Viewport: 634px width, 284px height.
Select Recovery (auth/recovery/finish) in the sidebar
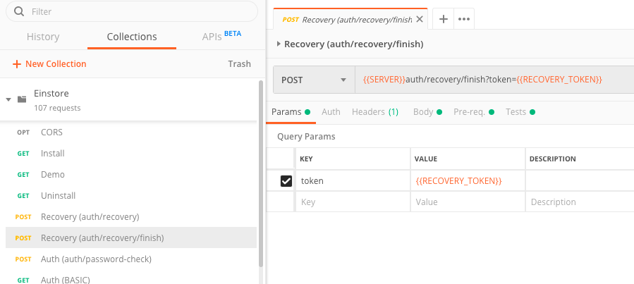click(x=131, y=238)
